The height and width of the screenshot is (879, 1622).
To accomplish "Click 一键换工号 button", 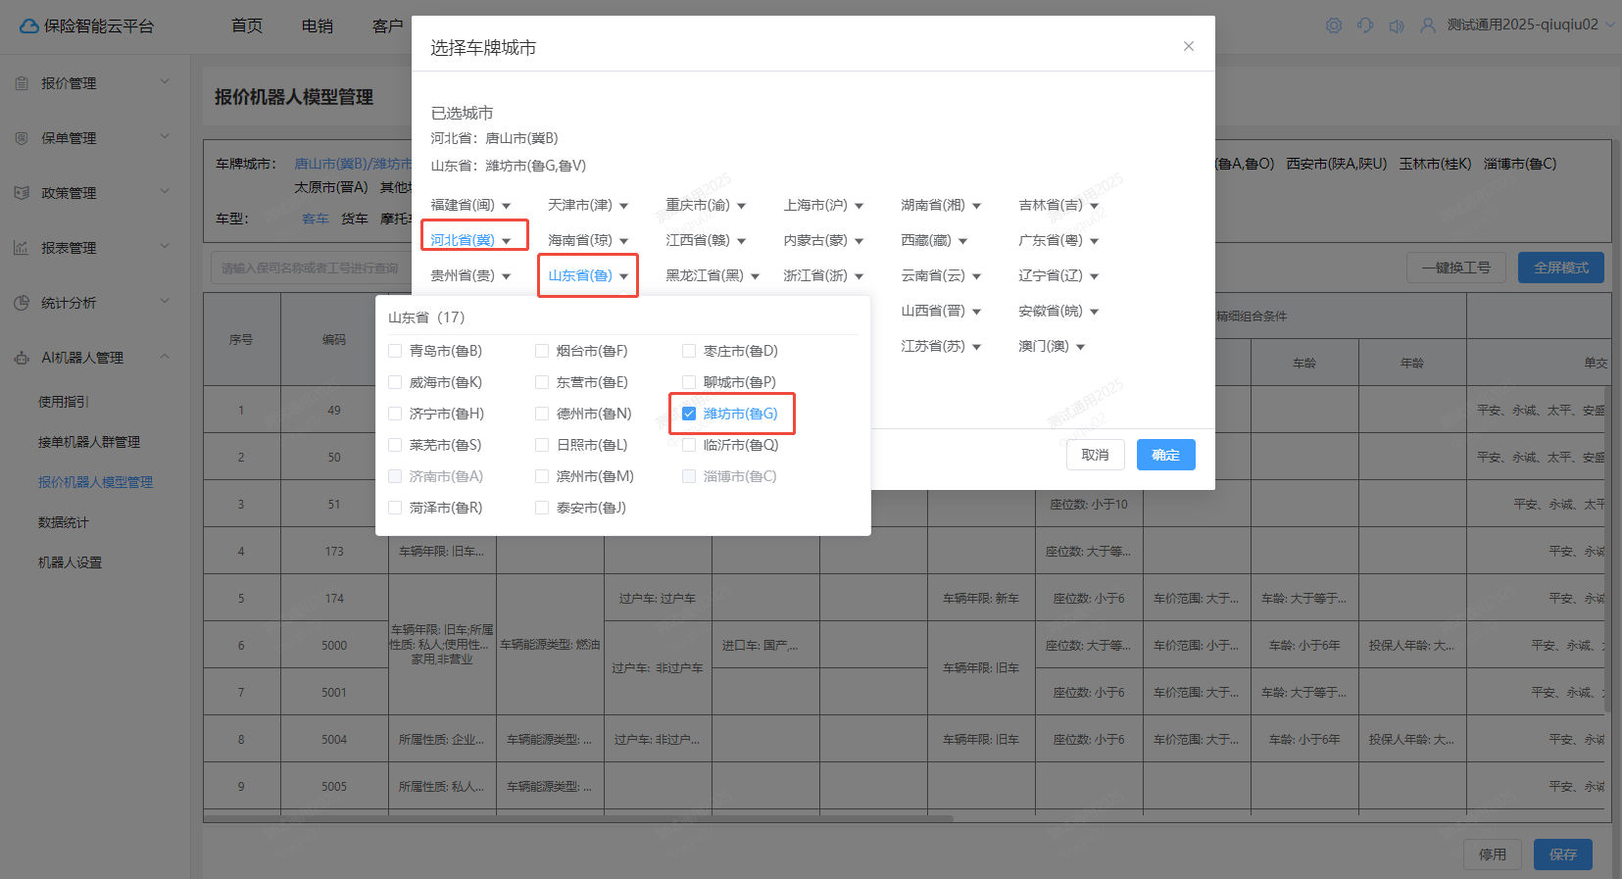I will tap(1456, 268).
